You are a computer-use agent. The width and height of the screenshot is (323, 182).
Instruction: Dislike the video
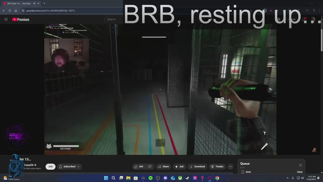pyautogui.click(x=150, y=167)
